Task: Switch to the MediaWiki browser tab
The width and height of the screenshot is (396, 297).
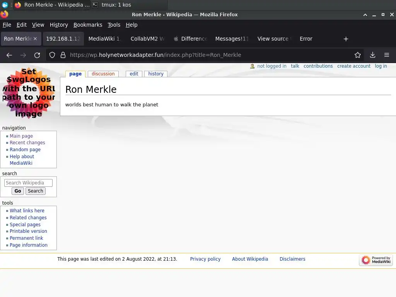Action: (x=105, y=39)
